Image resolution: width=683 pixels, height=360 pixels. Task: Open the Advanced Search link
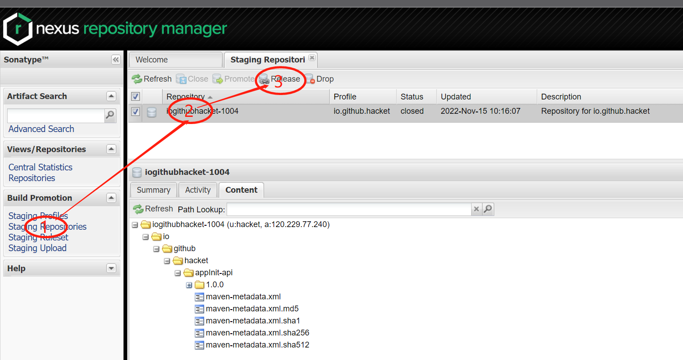click(x=41, y=129)
